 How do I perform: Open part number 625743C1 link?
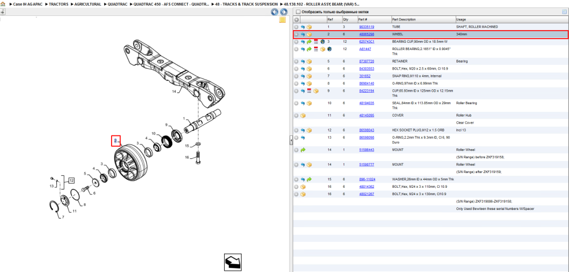[x=366, y=42]
